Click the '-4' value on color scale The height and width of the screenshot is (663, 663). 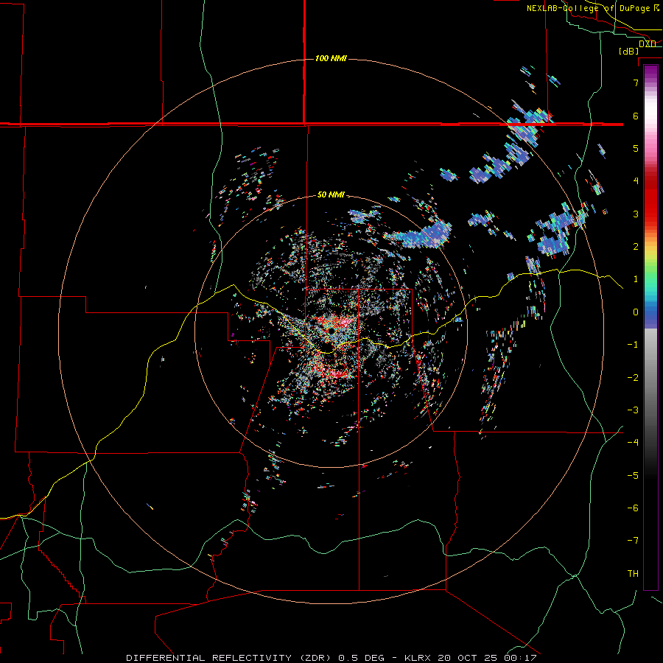tap(633, 443)
